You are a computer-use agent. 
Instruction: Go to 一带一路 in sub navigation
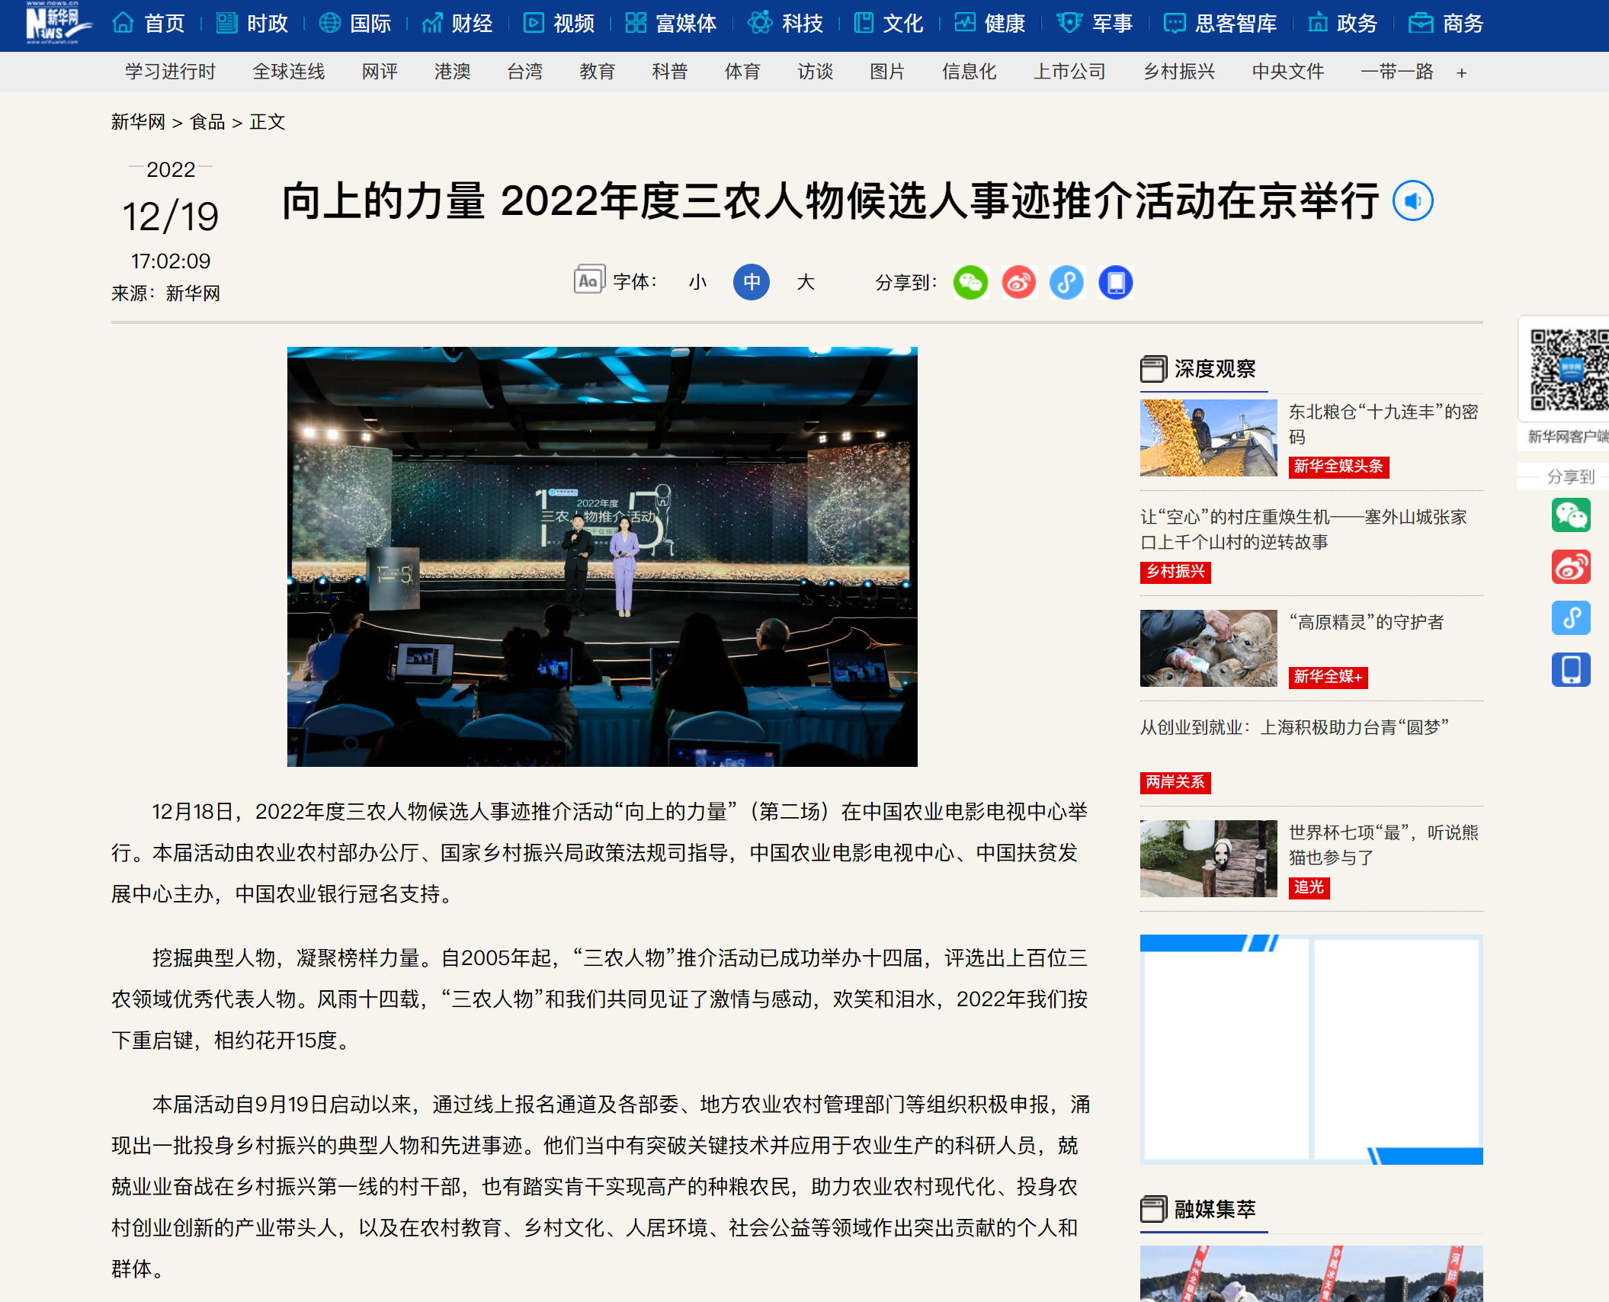pos(1396,72)
